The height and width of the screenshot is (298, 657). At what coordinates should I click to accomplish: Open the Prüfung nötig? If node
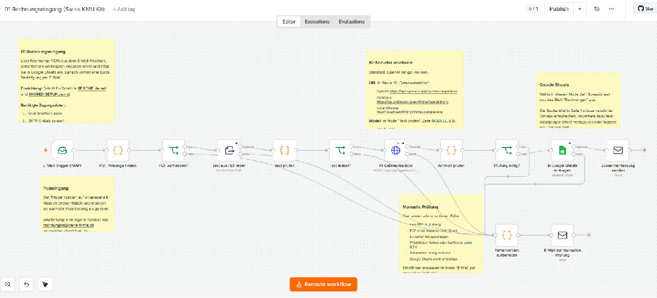507,150
